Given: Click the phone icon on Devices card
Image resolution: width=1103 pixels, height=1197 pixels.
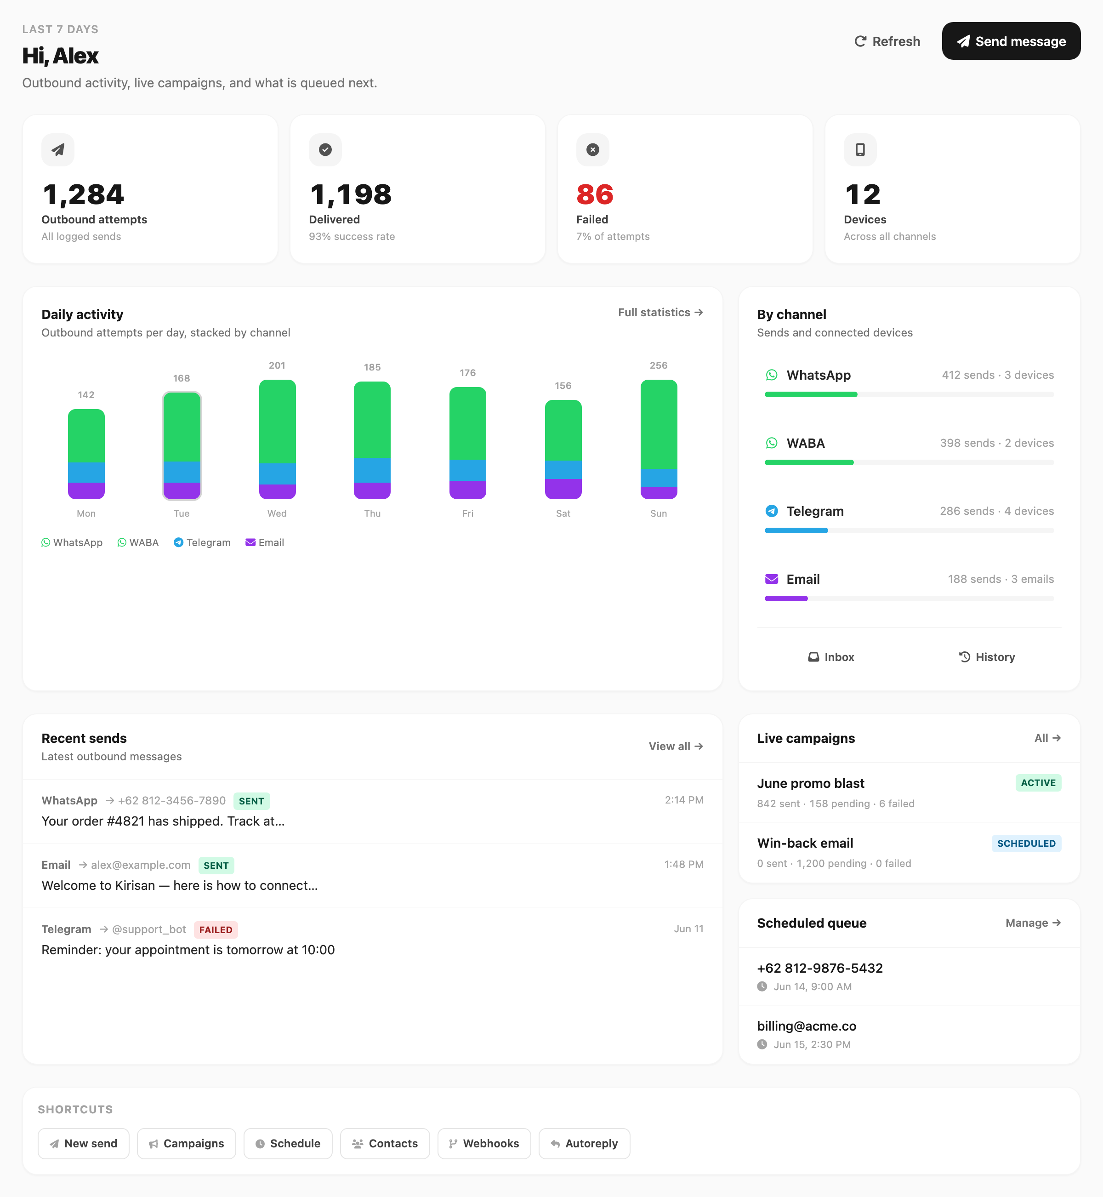Looking at the screenshot, I should pos(860,150).
